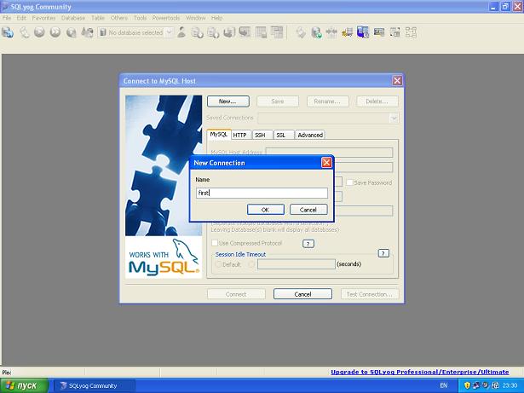This screenshot has height=393, width=524.
Task: Click the SQLyog Community taskbar button
Action: (x=95, y=385)
